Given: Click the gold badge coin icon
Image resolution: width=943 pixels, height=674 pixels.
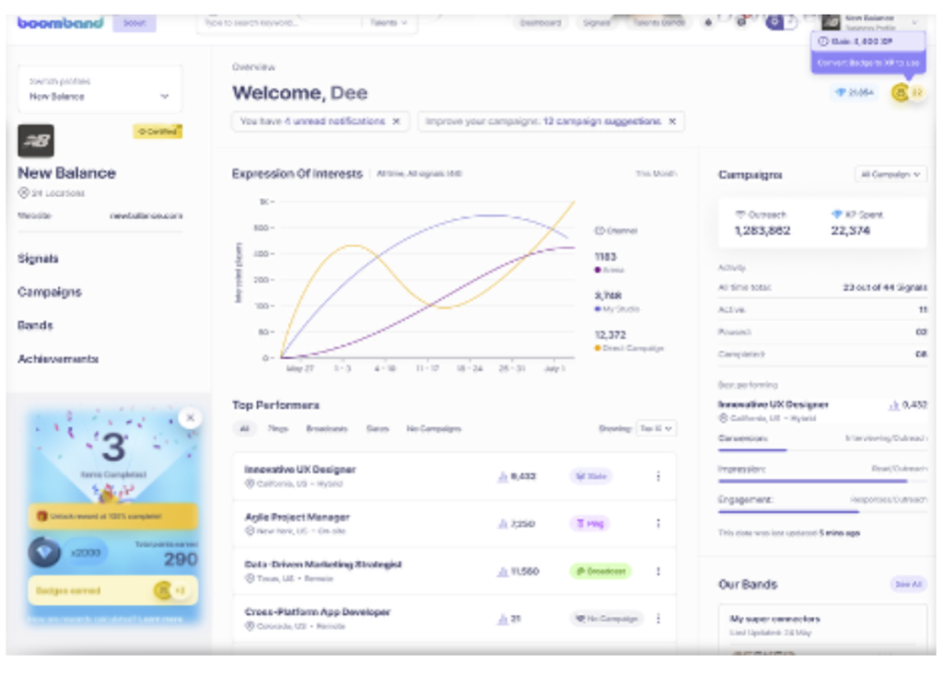Looking at the screenshot, I should pyautogui.click(x=900, y=92).
